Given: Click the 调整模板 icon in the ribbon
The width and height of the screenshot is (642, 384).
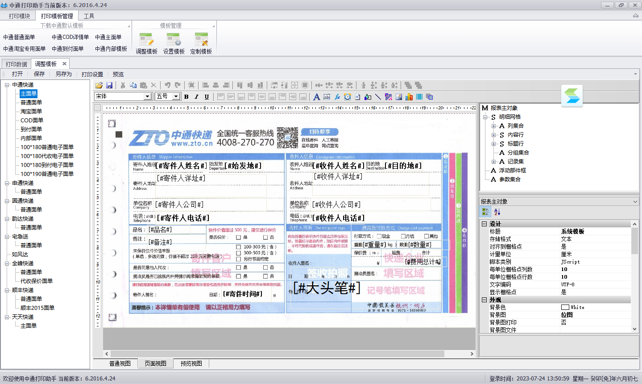Looking at the screenshot, I should click(x=146, y=39).
